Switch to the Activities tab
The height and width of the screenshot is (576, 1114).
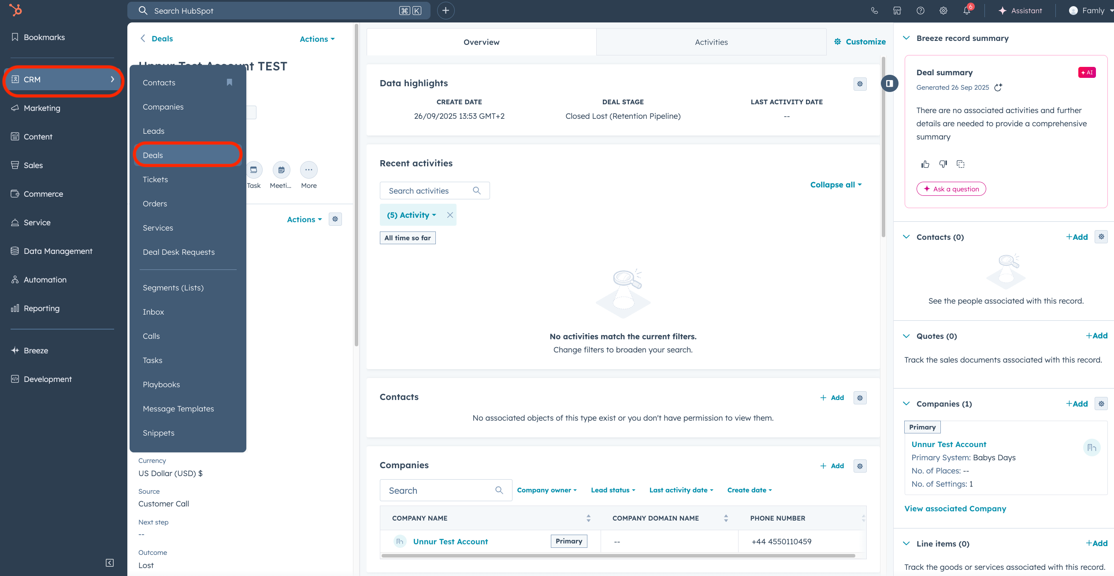point(711,42)
